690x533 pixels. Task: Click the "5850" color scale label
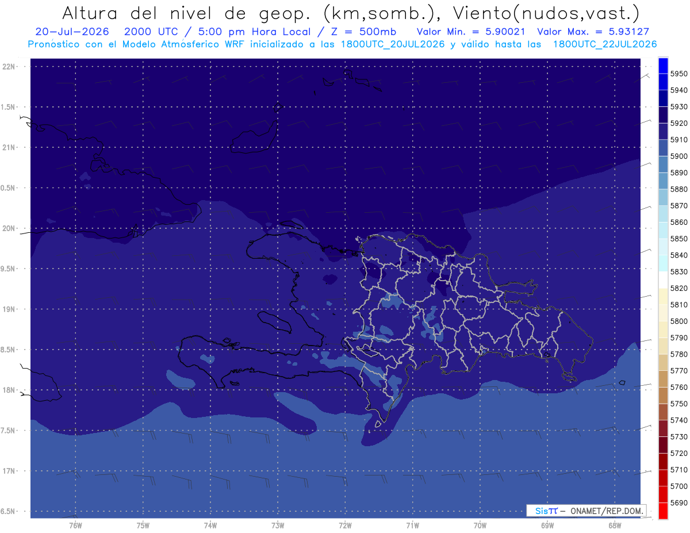point(678,239)
